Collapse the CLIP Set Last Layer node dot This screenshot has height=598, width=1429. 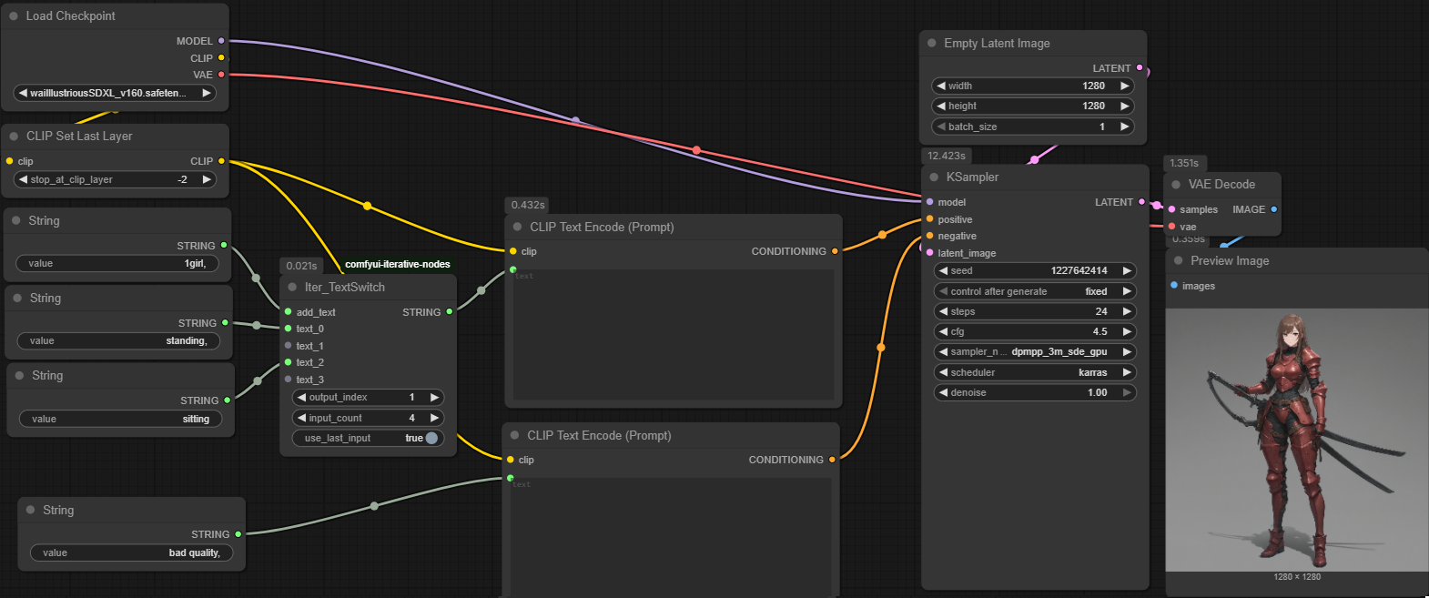coord(14,137)
